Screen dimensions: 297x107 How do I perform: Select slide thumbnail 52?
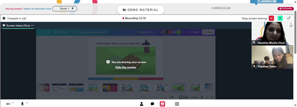pyautogui.click(x=195, y=88)
